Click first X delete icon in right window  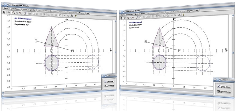point(172,15)
